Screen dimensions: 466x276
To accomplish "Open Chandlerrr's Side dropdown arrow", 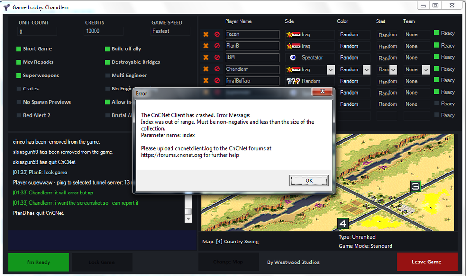I will pos(330,69).
